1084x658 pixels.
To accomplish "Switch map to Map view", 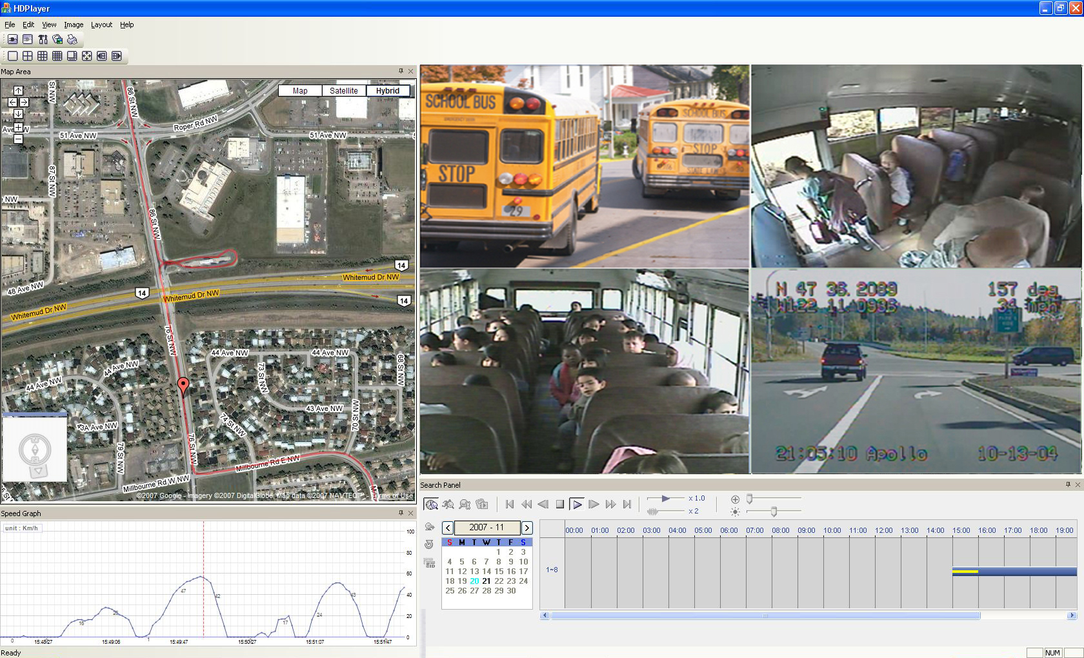I will (299, 90).
